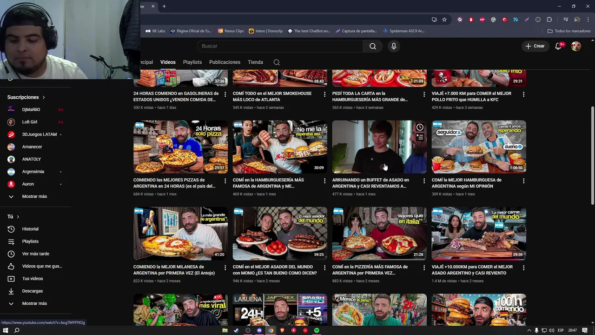Open Spotify from the taskbar

(317, 330)
